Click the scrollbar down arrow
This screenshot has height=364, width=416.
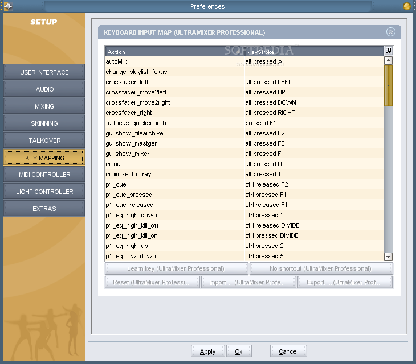tap(389, 257)
